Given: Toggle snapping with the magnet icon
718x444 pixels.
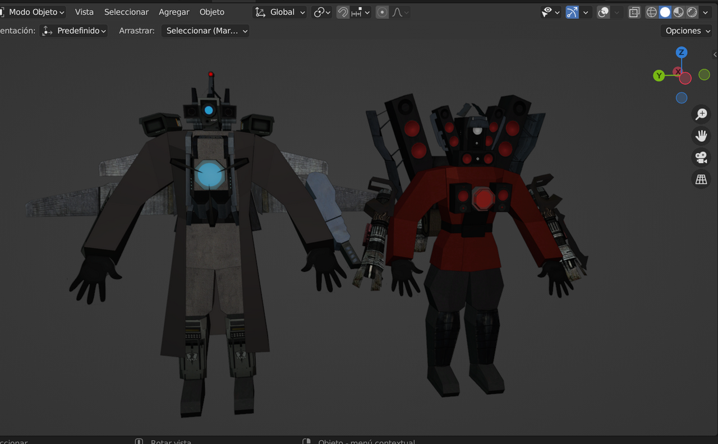Looking at the screenshot, I should pyautogui.click(x=342, y=12).
